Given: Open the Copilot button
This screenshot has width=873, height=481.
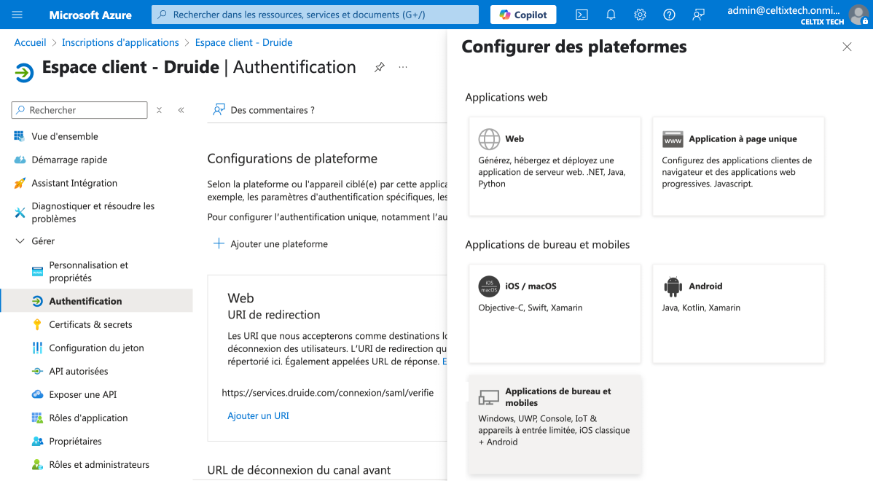Looking at the screenshot, I should point(523,15).
